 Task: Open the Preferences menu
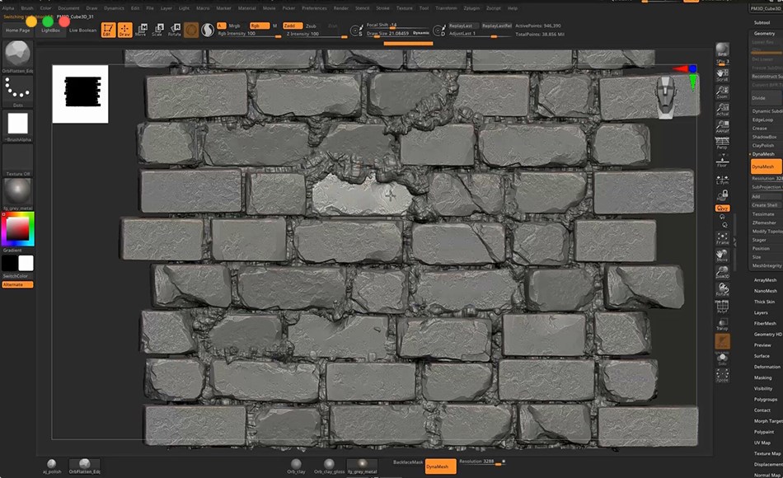(x=314, y=7)
